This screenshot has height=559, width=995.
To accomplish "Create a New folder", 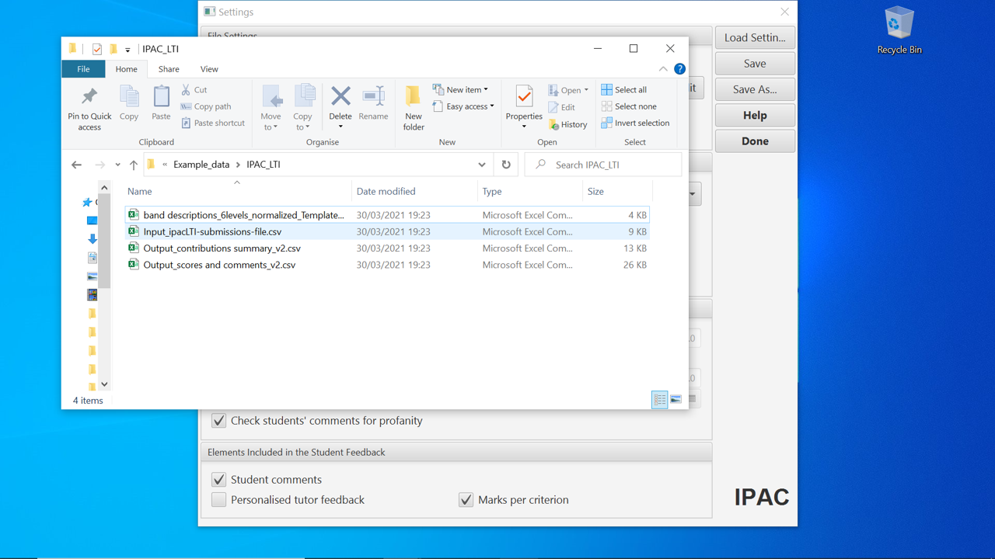I will point(414,108).
